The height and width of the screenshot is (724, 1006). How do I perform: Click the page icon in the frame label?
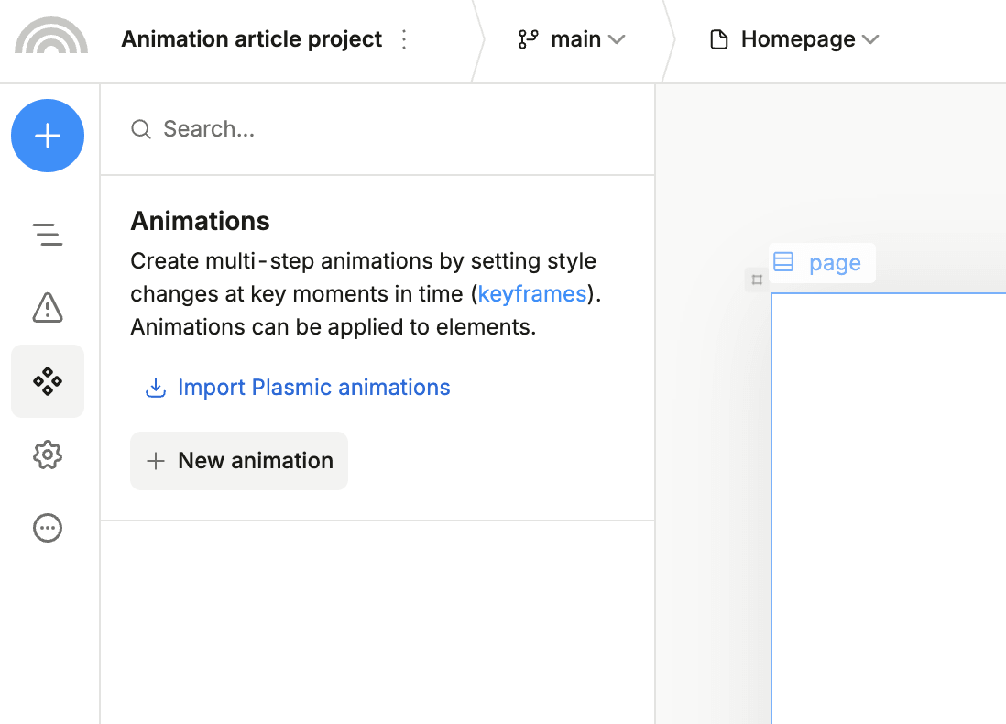click(783, 262)
